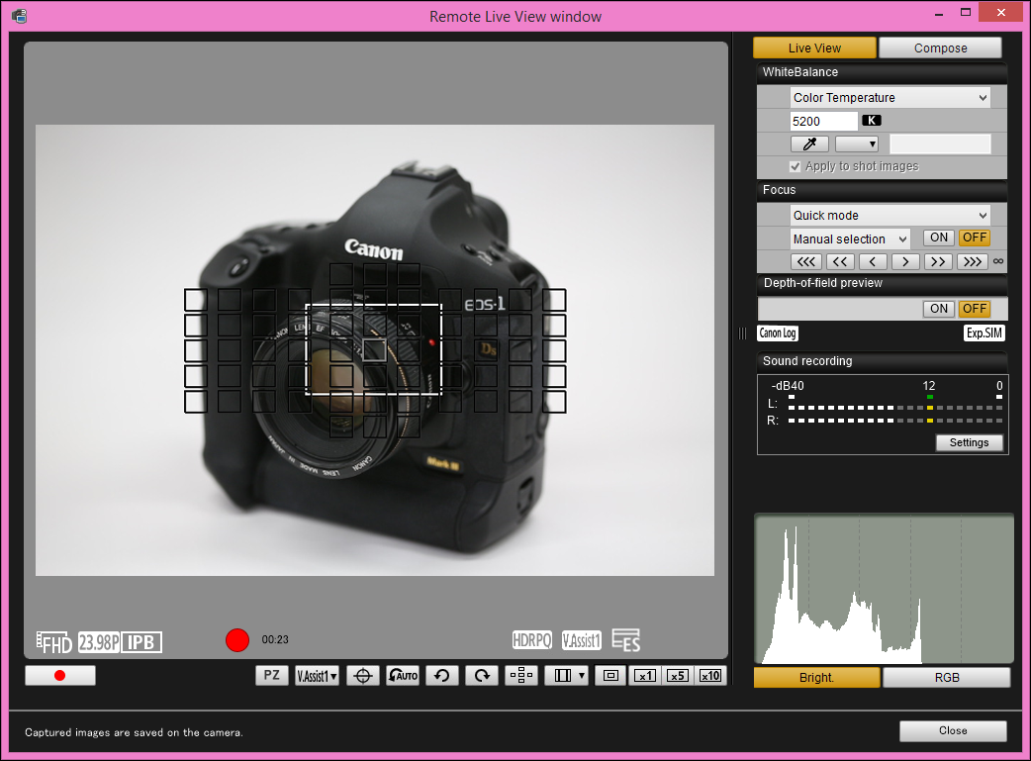Screen dimensions: 1031x761
Task: Close the Remote Live View window
Action: (x=953, y=730)
